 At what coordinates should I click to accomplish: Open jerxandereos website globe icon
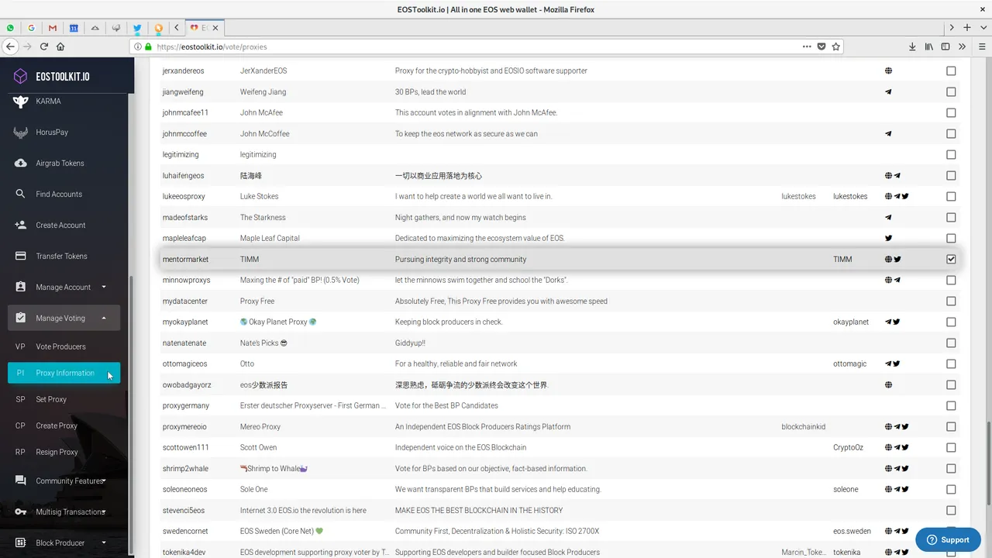click(888, 71)
